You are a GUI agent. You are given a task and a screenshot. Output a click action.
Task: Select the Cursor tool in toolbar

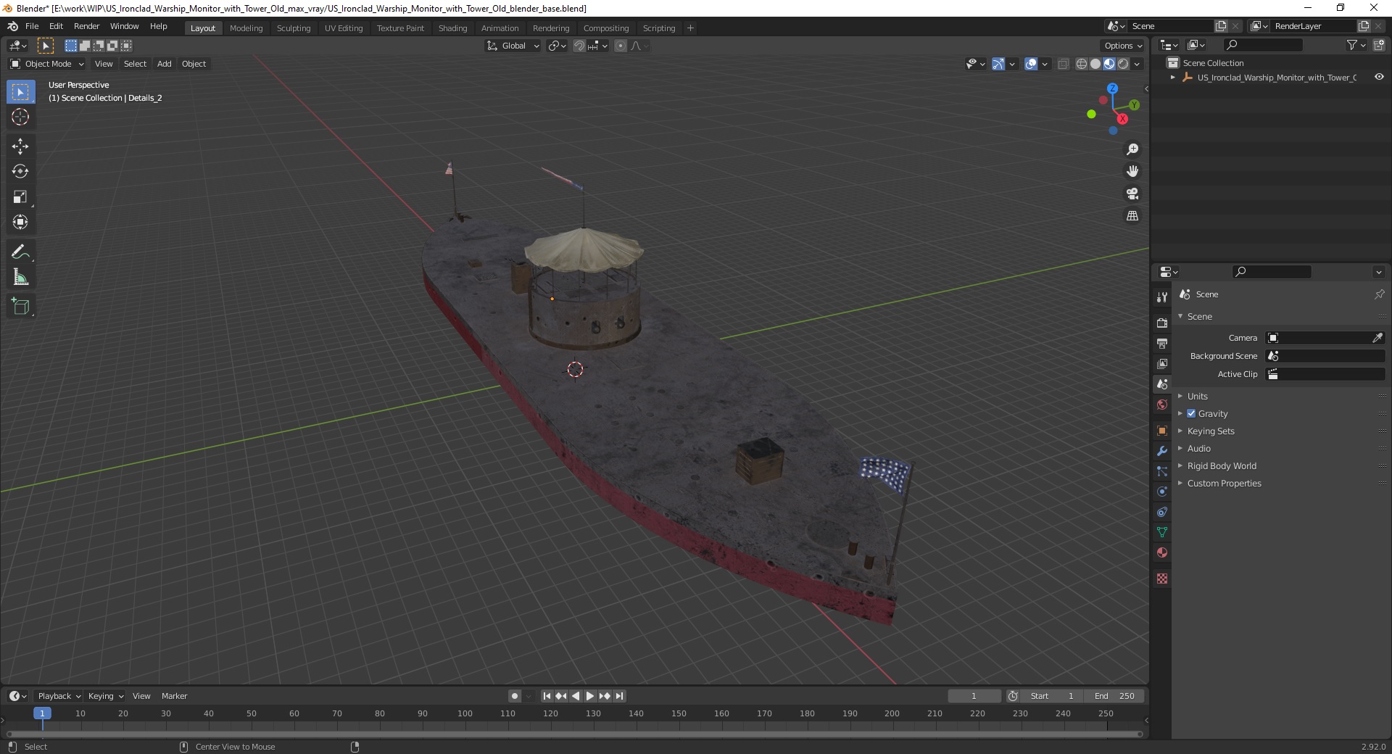point(20,117)
